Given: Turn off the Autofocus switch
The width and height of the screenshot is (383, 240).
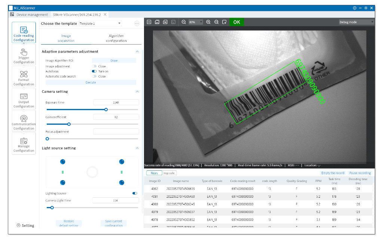Looking at the screenshot, I should (94, 72).
